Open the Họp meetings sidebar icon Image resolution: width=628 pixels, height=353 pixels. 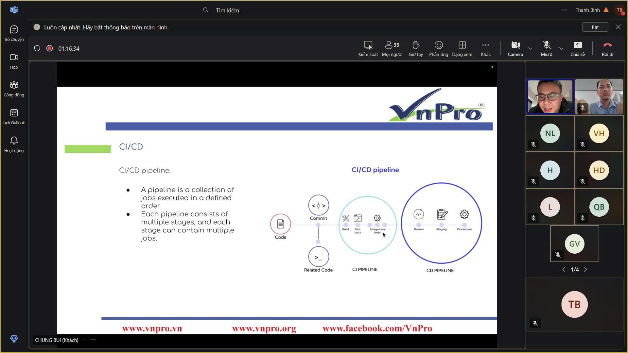click(x=14, y=58)
